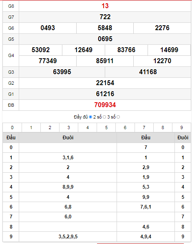Screen dimensions: 192x244
Task: Filter results by digit 8
Action: pos(163,127)
